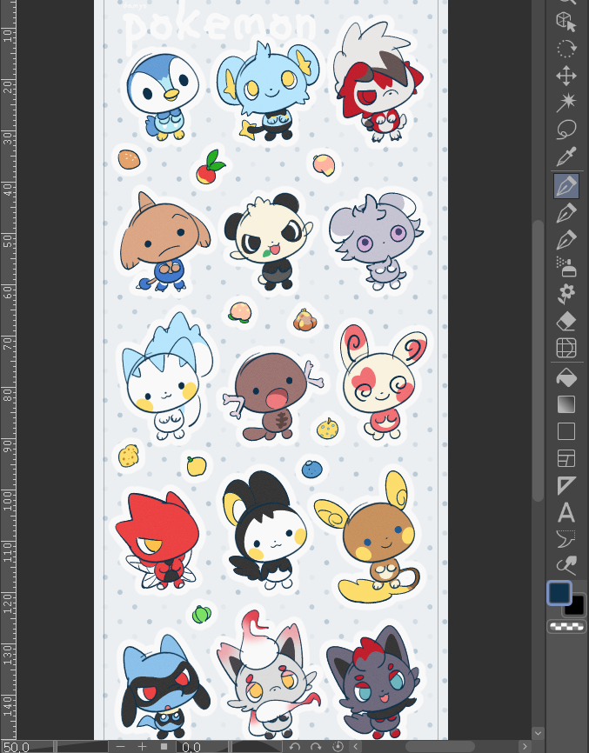The height and width of the screenshot is (753, 589).
Task: Select the Brush tool above the Airbrush
Action: pyautogui.click(x=566, y=240)
